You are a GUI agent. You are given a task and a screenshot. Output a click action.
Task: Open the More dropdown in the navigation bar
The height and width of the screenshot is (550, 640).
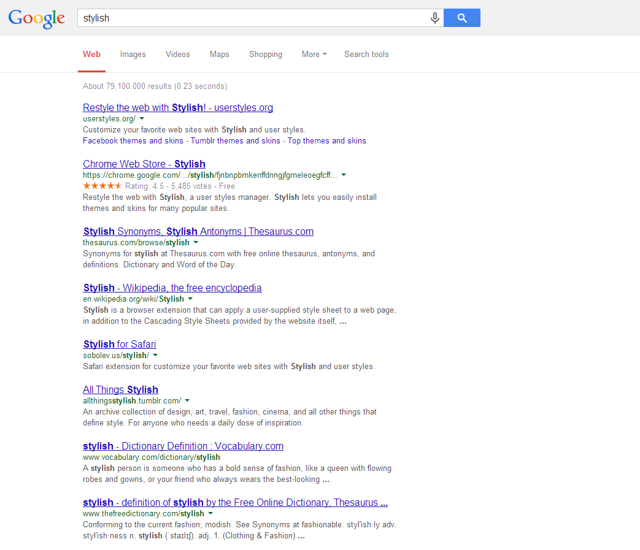pos(314,54)
